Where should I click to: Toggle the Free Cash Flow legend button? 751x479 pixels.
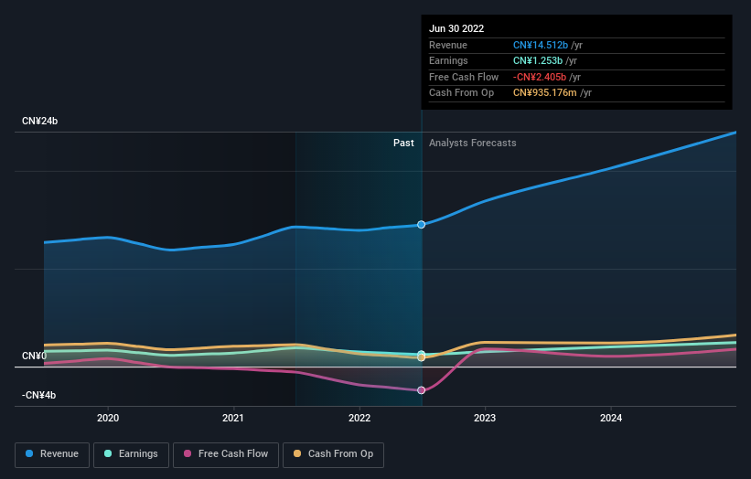point(226,454)
